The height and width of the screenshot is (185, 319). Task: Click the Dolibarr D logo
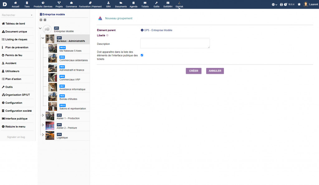[5, 4]
